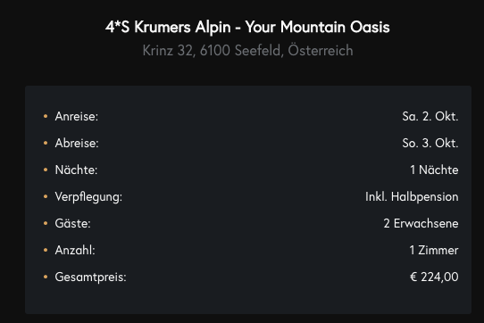Image resolution: width=484 pixels, height=323 pixels.
Task: Click the value 2 Erwachsene
Action: coord(421,223)
